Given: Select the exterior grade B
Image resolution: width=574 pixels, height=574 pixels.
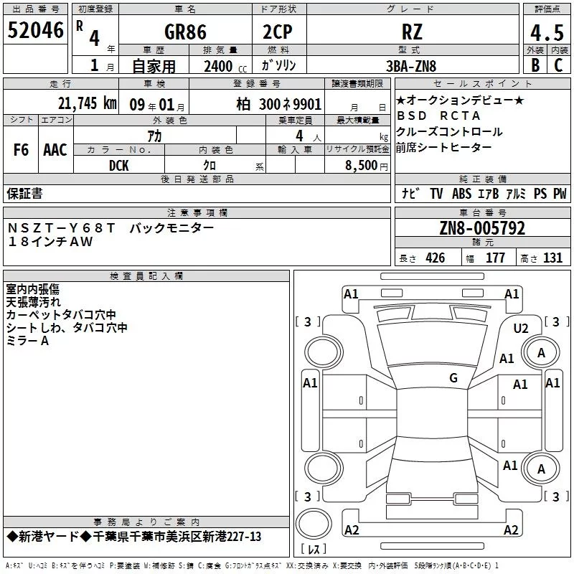Looking at the screenshot, I should [x=535, y=65].
